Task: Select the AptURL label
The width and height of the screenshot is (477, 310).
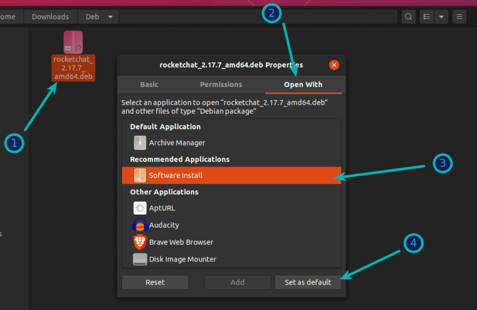Action: tap(162, 208)
